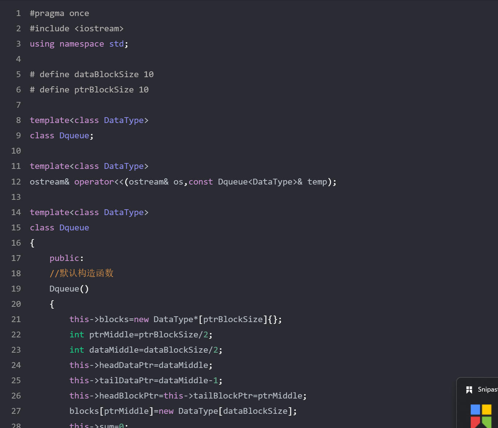Viewport: 498px width, 428px height.
Task: Click the "temp" parameter on line 12
Action: pyautogui.click(x=317, y=182)
